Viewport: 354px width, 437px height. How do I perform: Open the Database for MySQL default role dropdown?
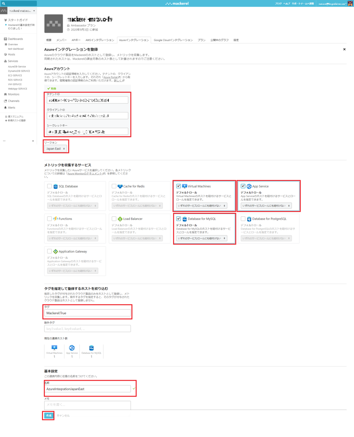tap(202, 238)
